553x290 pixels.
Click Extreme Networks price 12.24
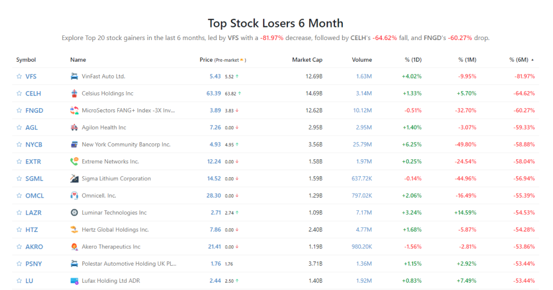coord(214,161)
